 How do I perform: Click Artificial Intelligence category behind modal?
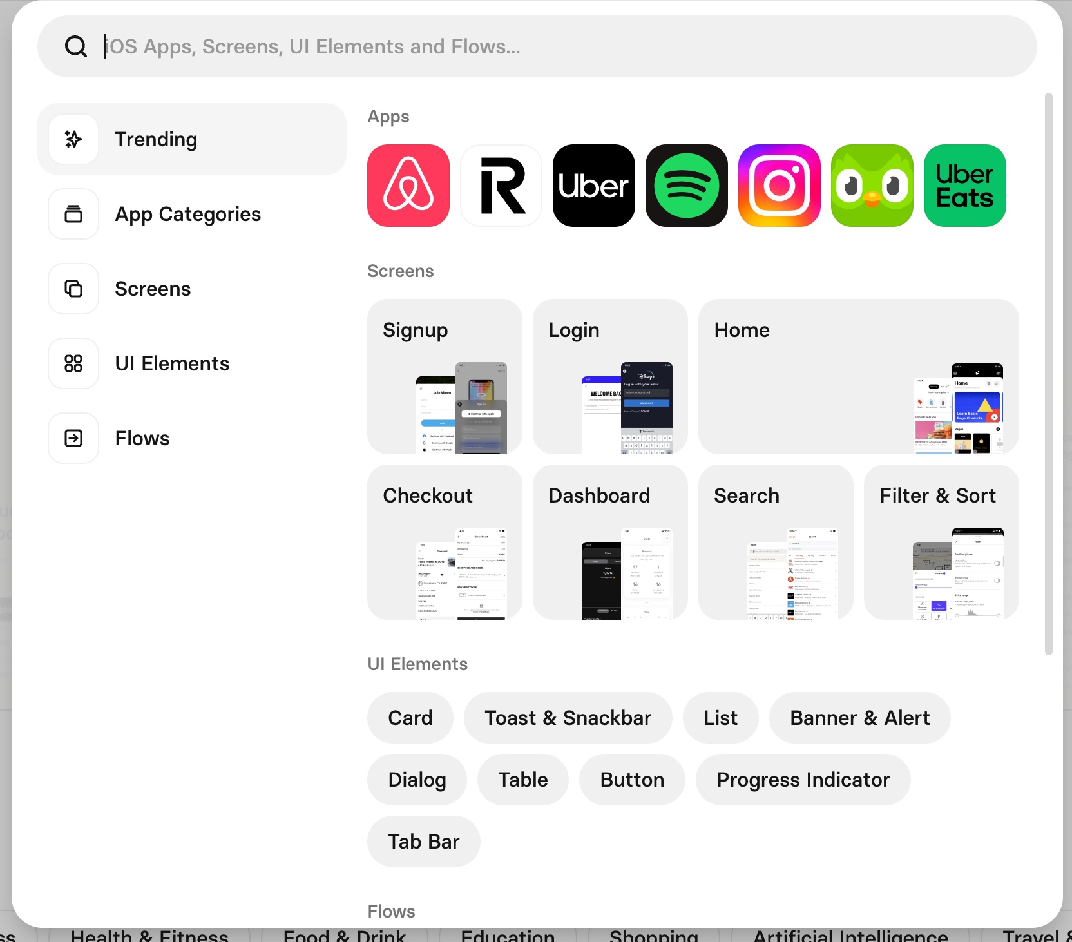[850, 936]
